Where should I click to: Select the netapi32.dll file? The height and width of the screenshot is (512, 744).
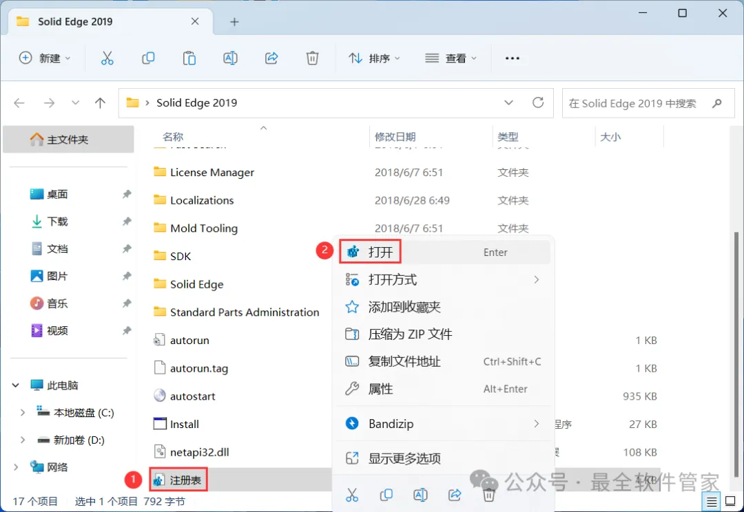coord(199,452)
